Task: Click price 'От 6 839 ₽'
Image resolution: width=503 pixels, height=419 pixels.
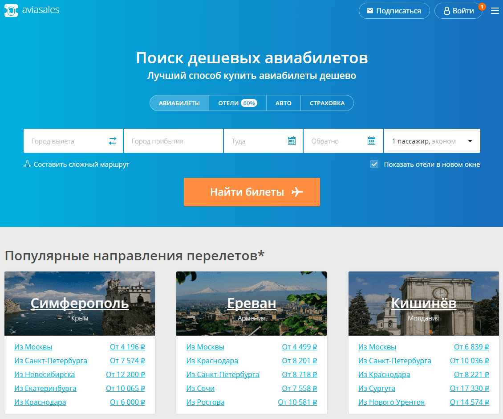Action: click(x=471, y=347)
